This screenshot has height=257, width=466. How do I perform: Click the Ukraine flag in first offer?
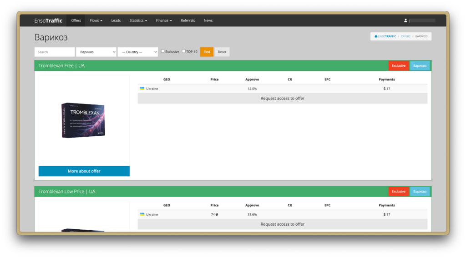coord(142,89)
